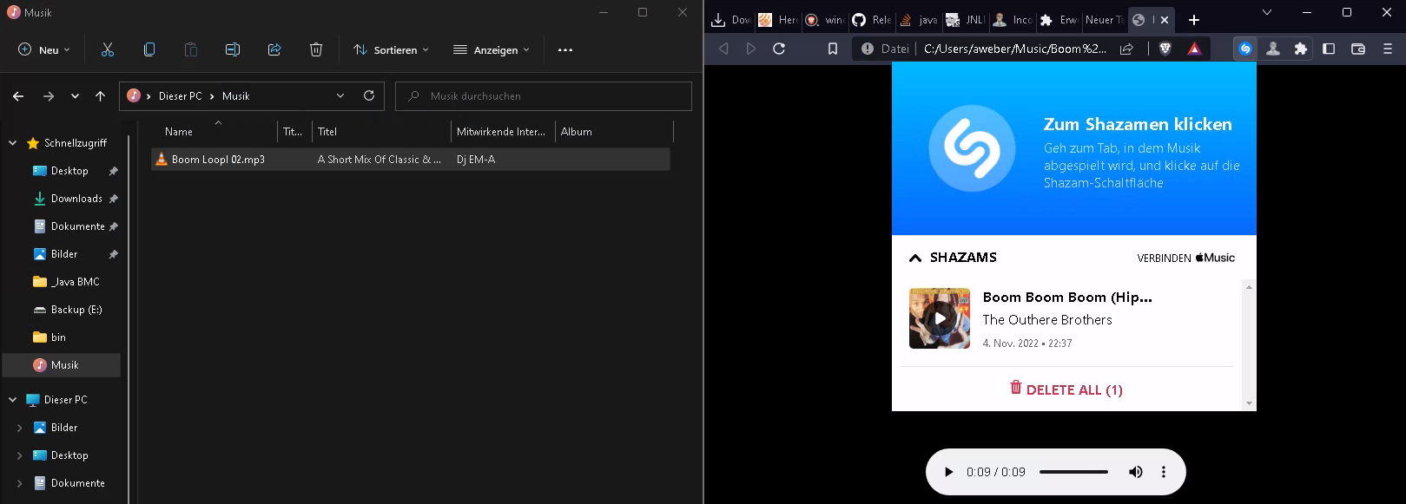Click the Brave Shields lion icon
Screen dimensions: 1406x504
[x=1165, y=49]
